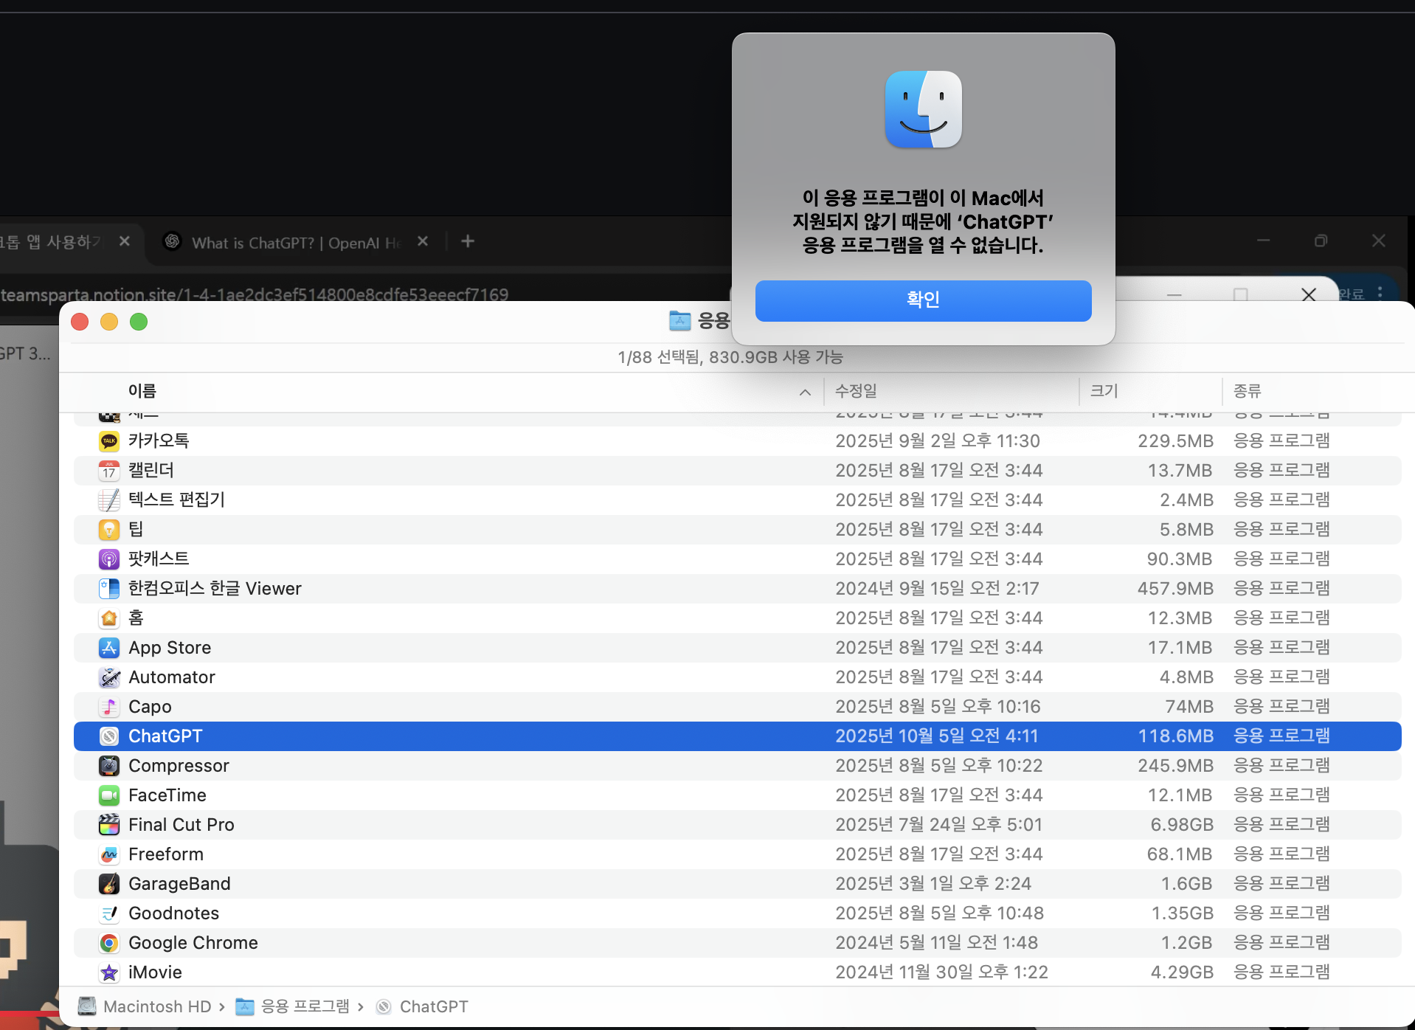Click the 확인 button in the alert dialog

[923, 300]
